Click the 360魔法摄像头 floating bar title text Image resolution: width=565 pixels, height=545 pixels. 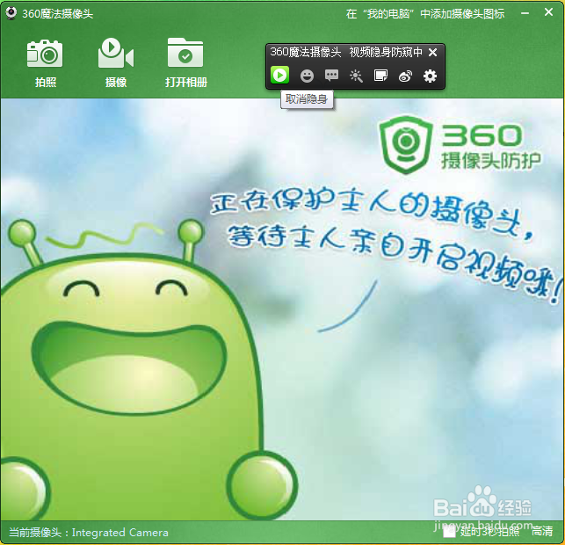click(306, 52)
